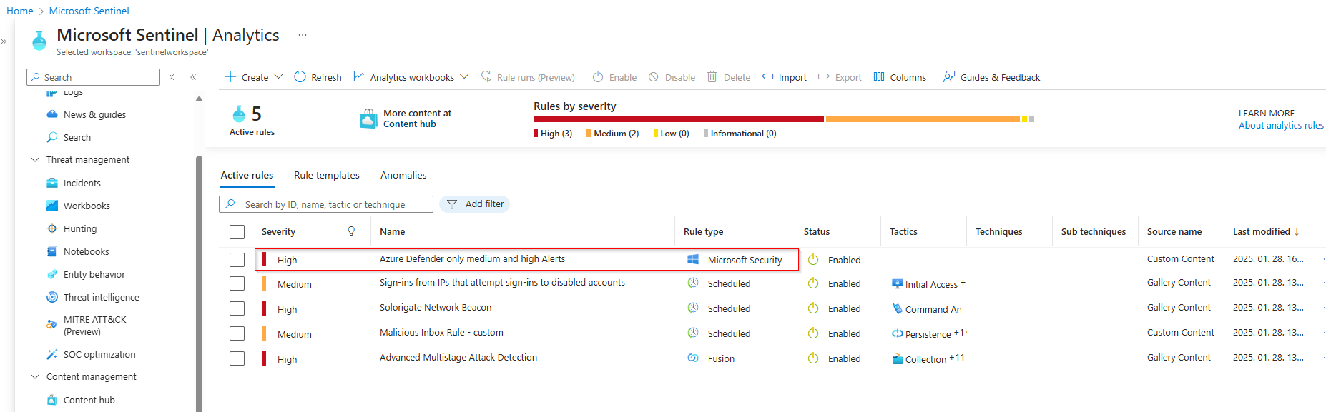The image size is (1326, 412).
Task: Click the Content hub shopping bag icon
Action: [368, 119]
